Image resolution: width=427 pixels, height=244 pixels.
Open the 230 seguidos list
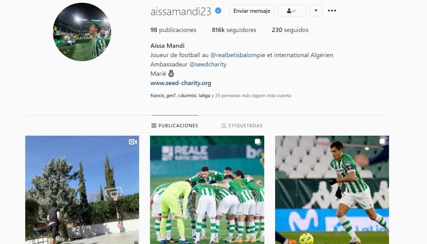[290, 30]
